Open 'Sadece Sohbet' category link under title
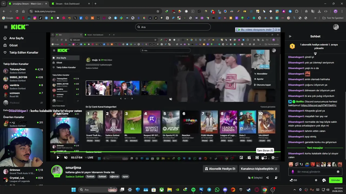The image size is (346, 194). click(x=75, y=177)
